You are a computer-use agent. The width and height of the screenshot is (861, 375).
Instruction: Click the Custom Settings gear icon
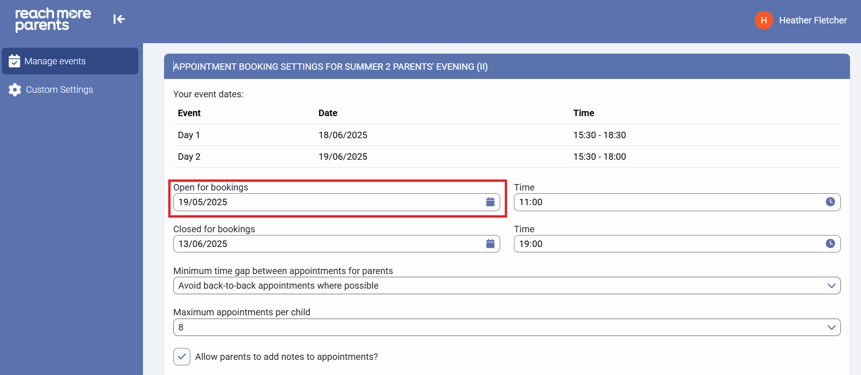click(x=15, y=90)
